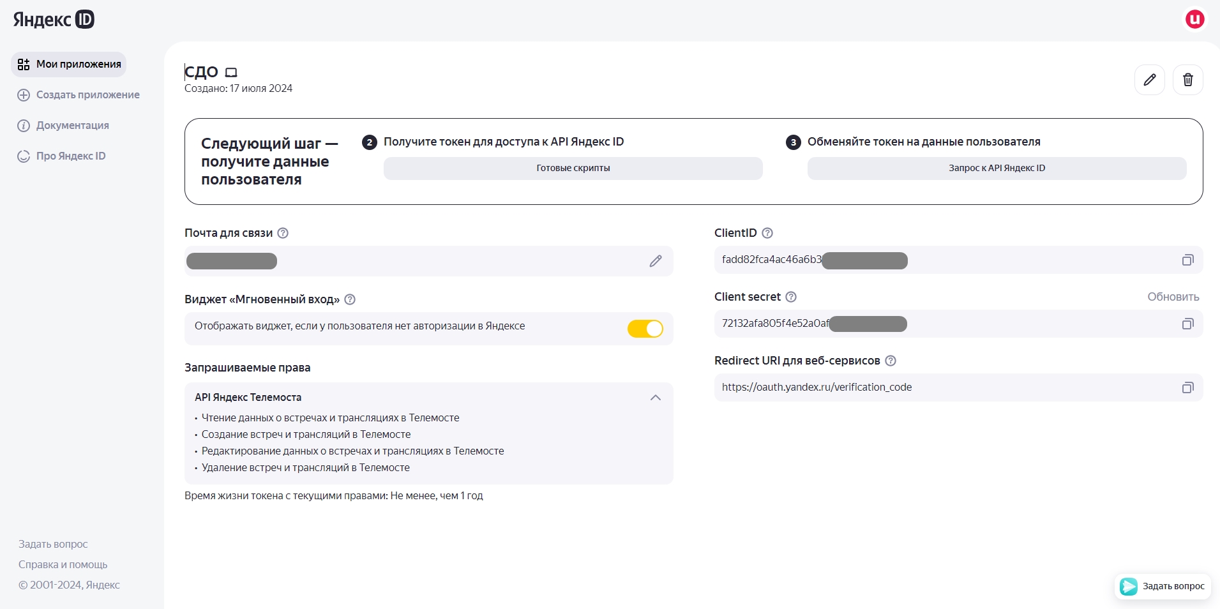This screenshot has height=609, width=1220.
Task: Open Справка и помощь link
Action: 63,564
